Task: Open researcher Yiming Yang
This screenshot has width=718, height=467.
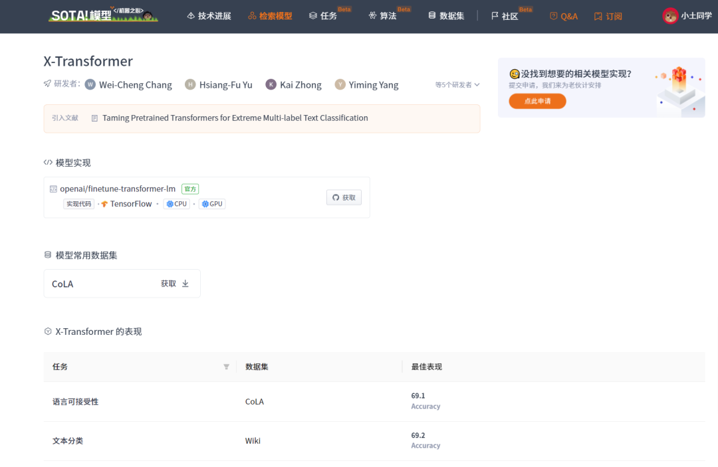Action: (x=374, y=85)
